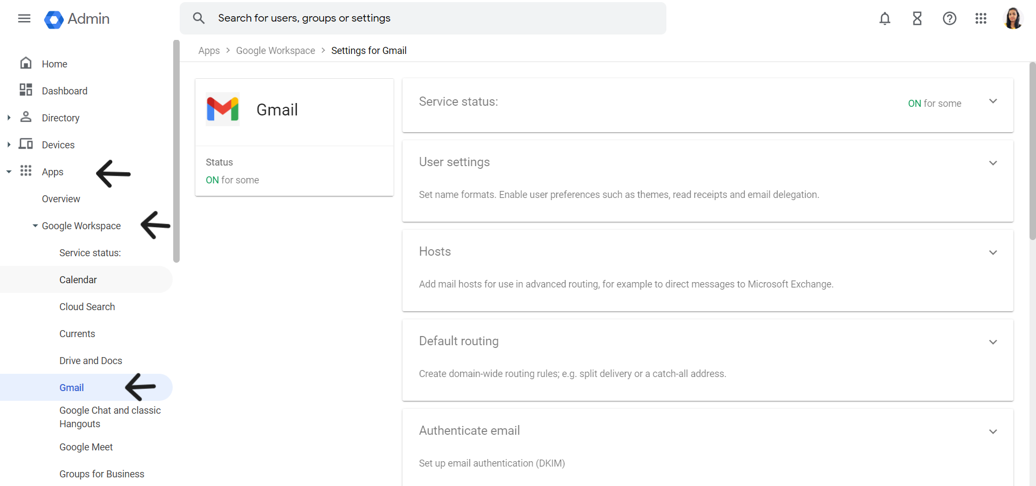Open the user account avatar
Screen dimensions: 1036x486
click(x=1013, y=18)
